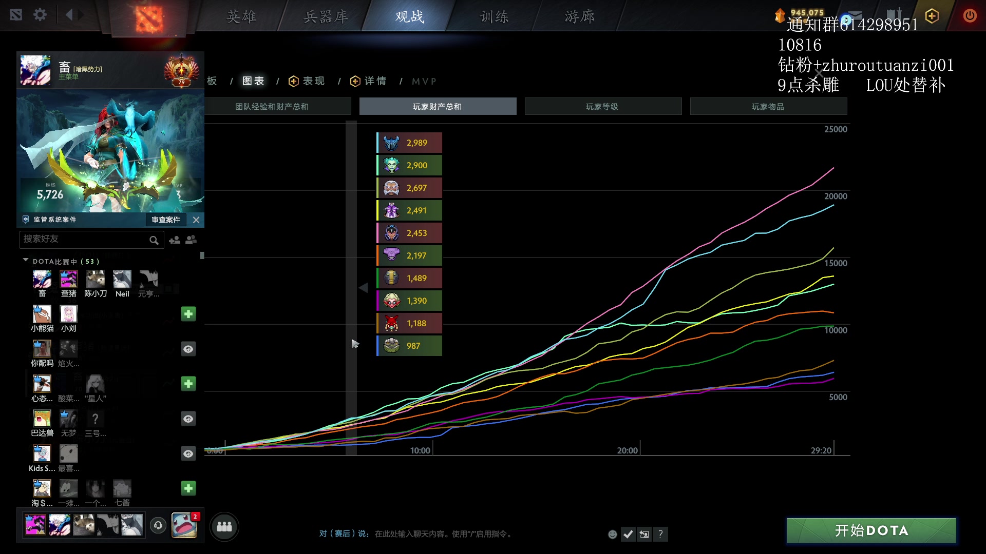Click the voice headset icon in party bar

(158, 525)
